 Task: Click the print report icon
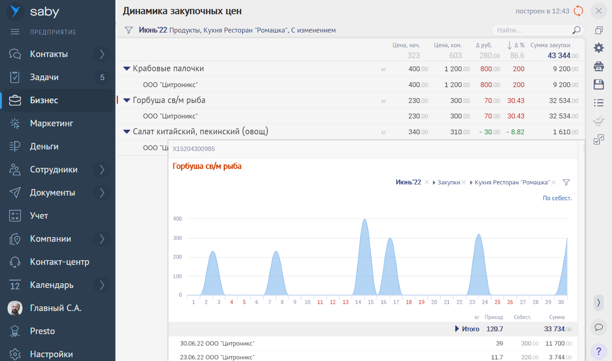coord(599,66)
